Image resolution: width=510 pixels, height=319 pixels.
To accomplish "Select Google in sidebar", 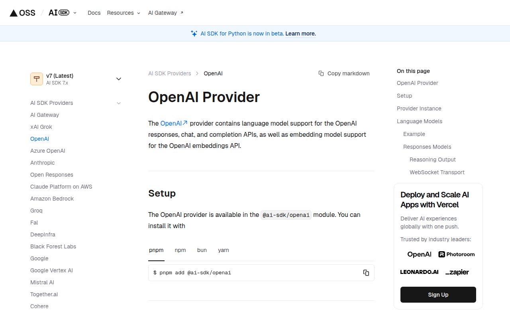I will point(39,258).
